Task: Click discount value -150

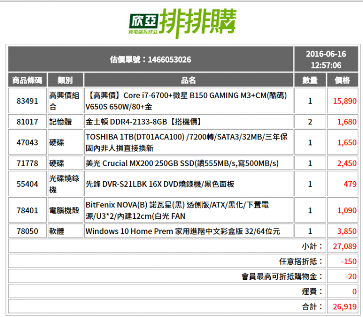Action: [x=349, y=261]
